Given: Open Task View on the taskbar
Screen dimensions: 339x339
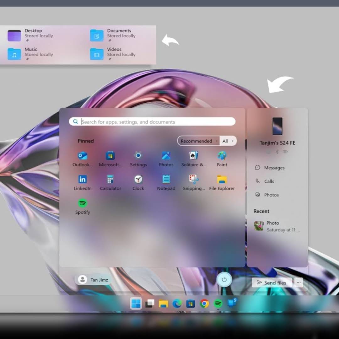Looking at the screenshot, I should coord(150,304).
